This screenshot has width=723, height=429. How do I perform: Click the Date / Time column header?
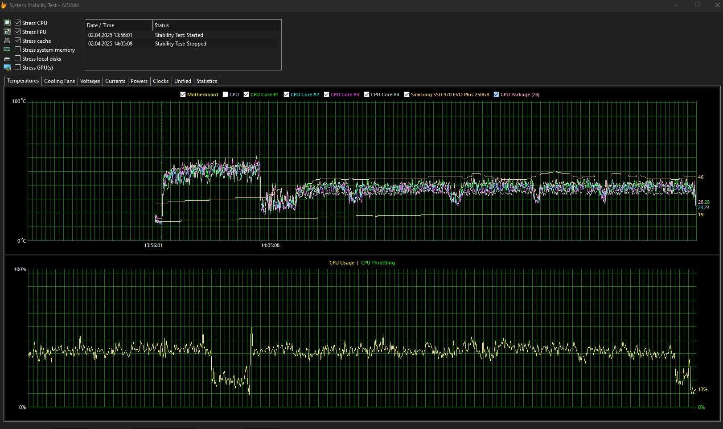(x=119, y=25)
